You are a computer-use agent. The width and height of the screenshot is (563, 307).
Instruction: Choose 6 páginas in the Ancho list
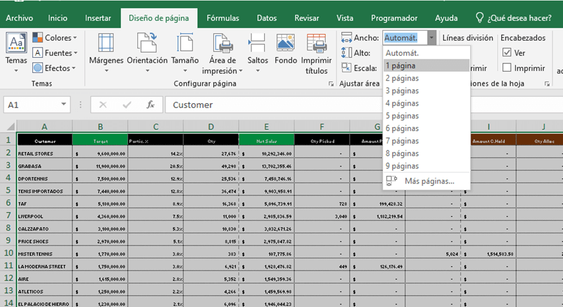pos(426,128)
